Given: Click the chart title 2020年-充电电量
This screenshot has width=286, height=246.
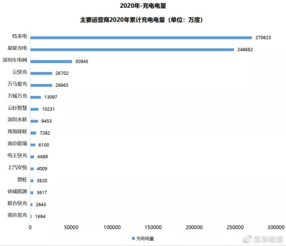Looking at the screenshot, I should pyautogui.click(x=143, y=6).
